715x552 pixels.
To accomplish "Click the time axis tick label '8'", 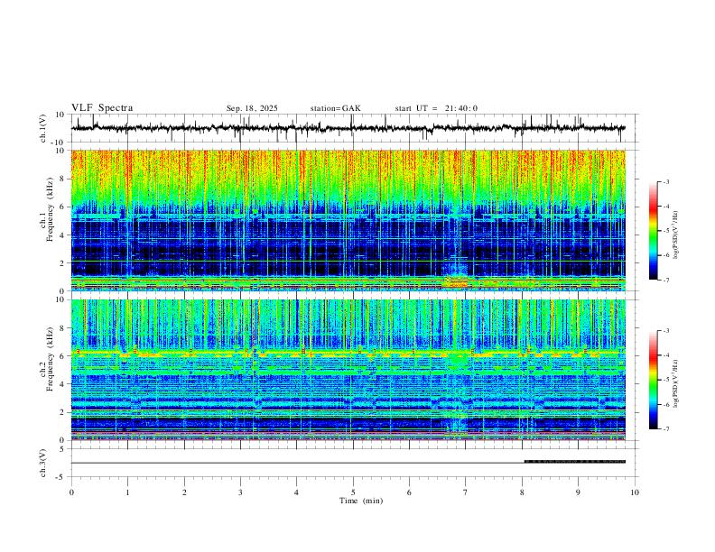I will tap(522, 492).
